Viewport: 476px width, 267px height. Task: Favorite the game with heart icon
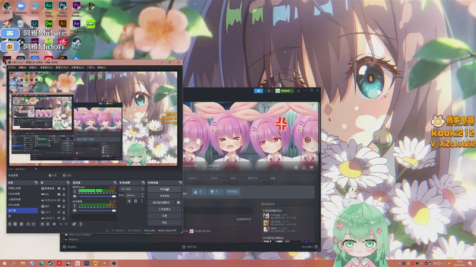pos(311,167)
